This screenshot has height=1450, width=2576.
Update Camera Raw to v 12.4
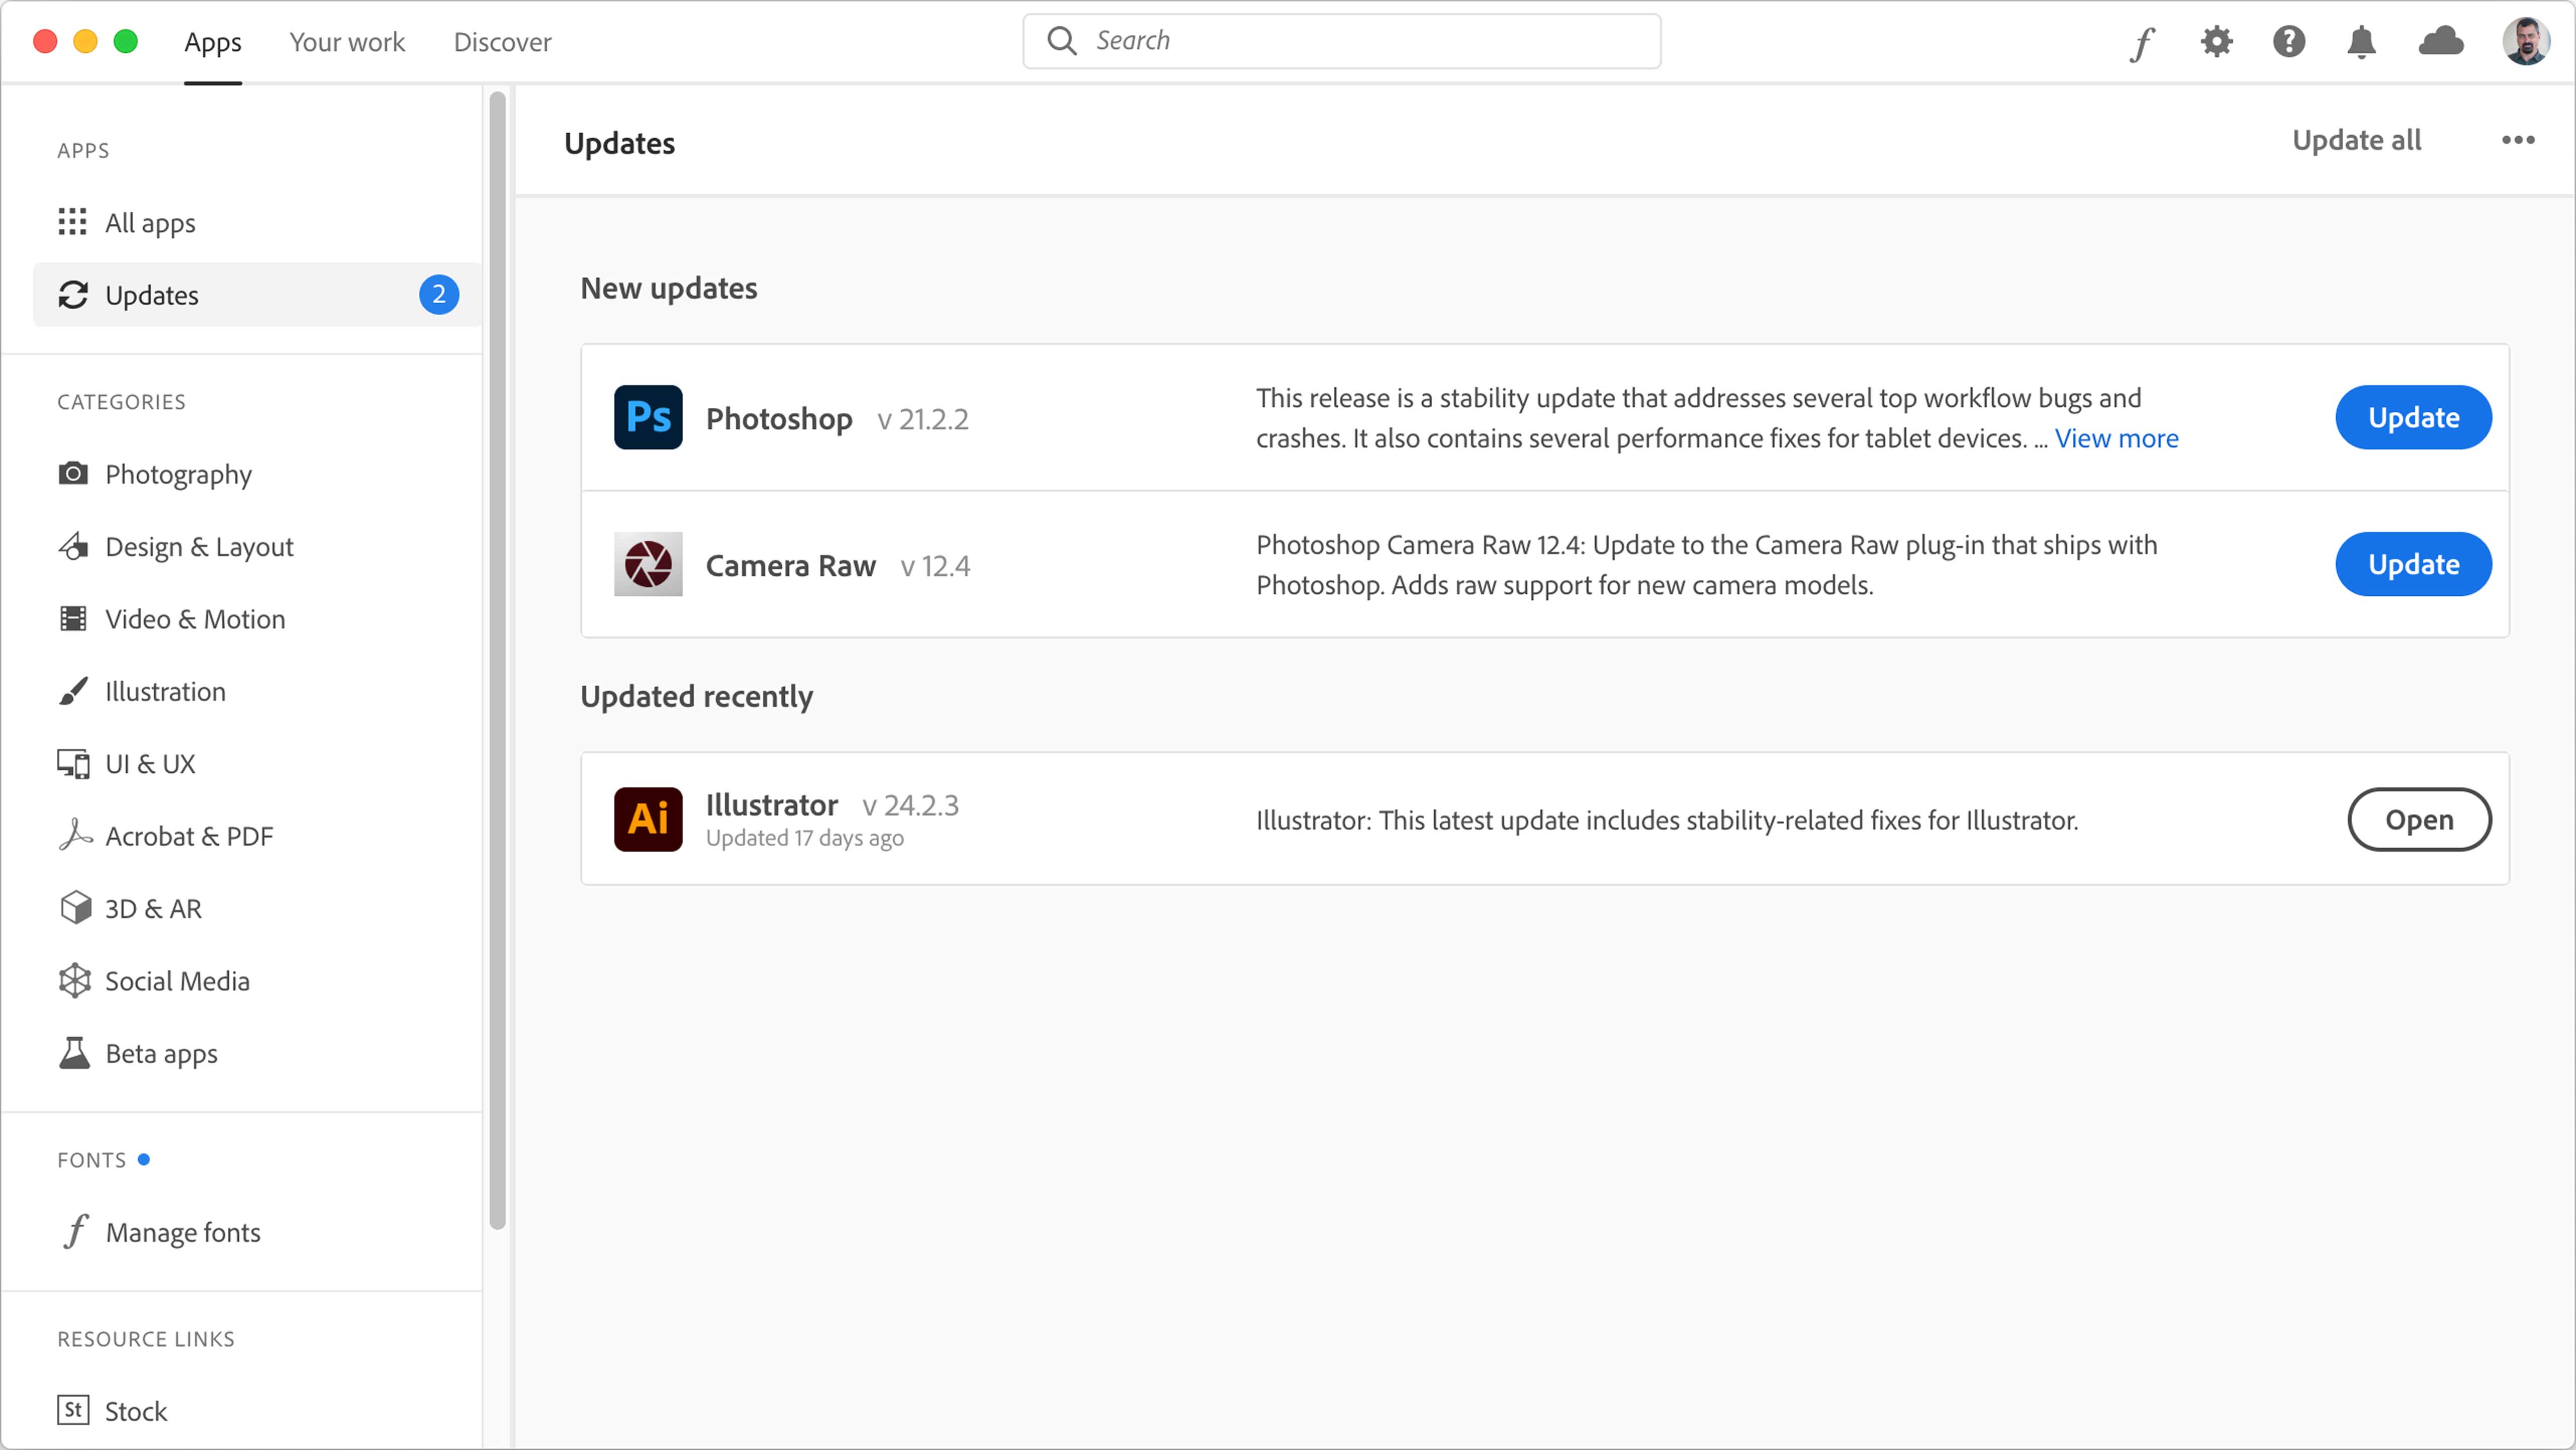coord(2413,564)
